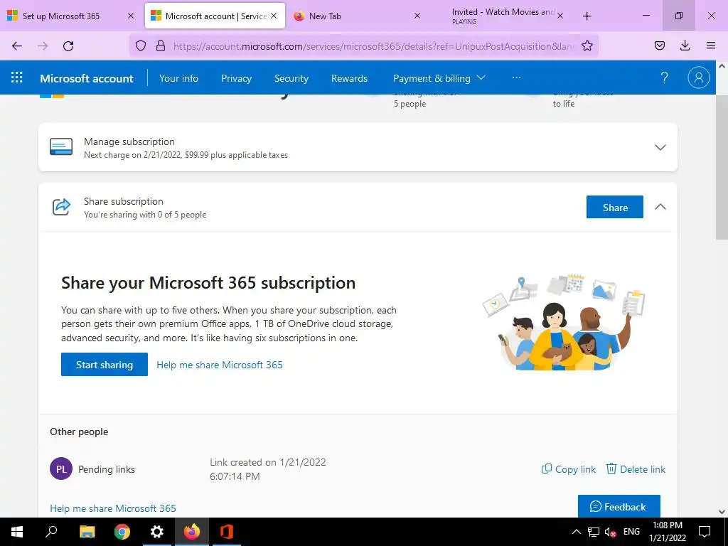Close the Microsoft account tab
The height and width of the screenshot is (546, 728).
pos(274,16)
